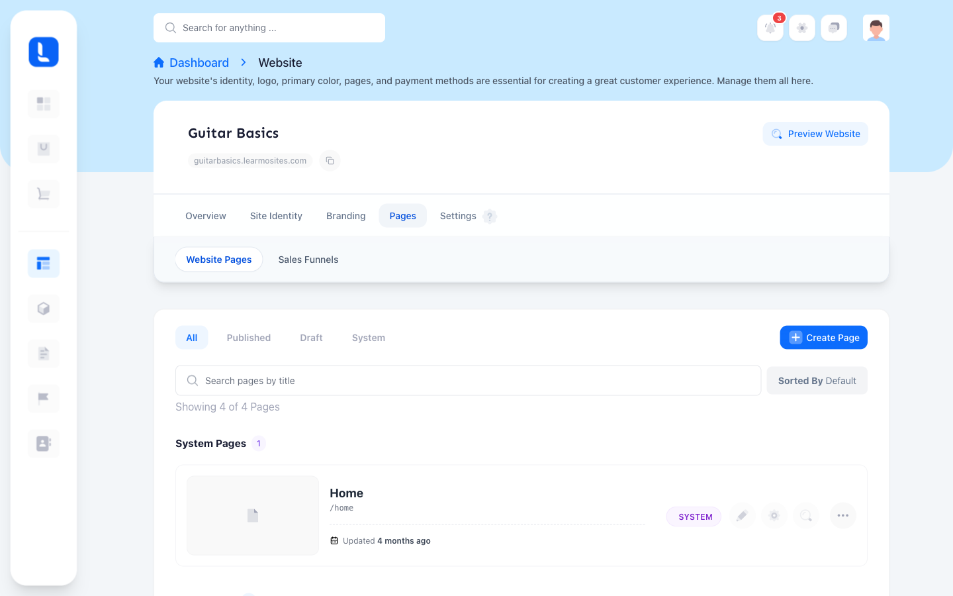
Task: Open the cube products sidebar icon
Action: [44, 309]
